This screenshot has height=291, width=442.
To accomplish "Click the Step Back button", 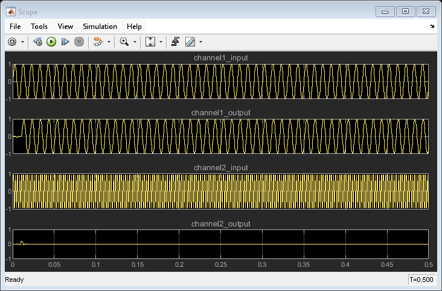I will [37, 42].
